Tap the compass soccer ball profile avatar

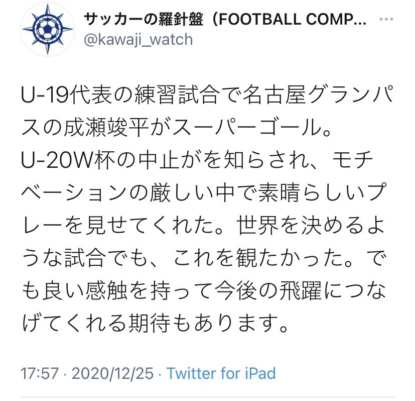point(48,29)
